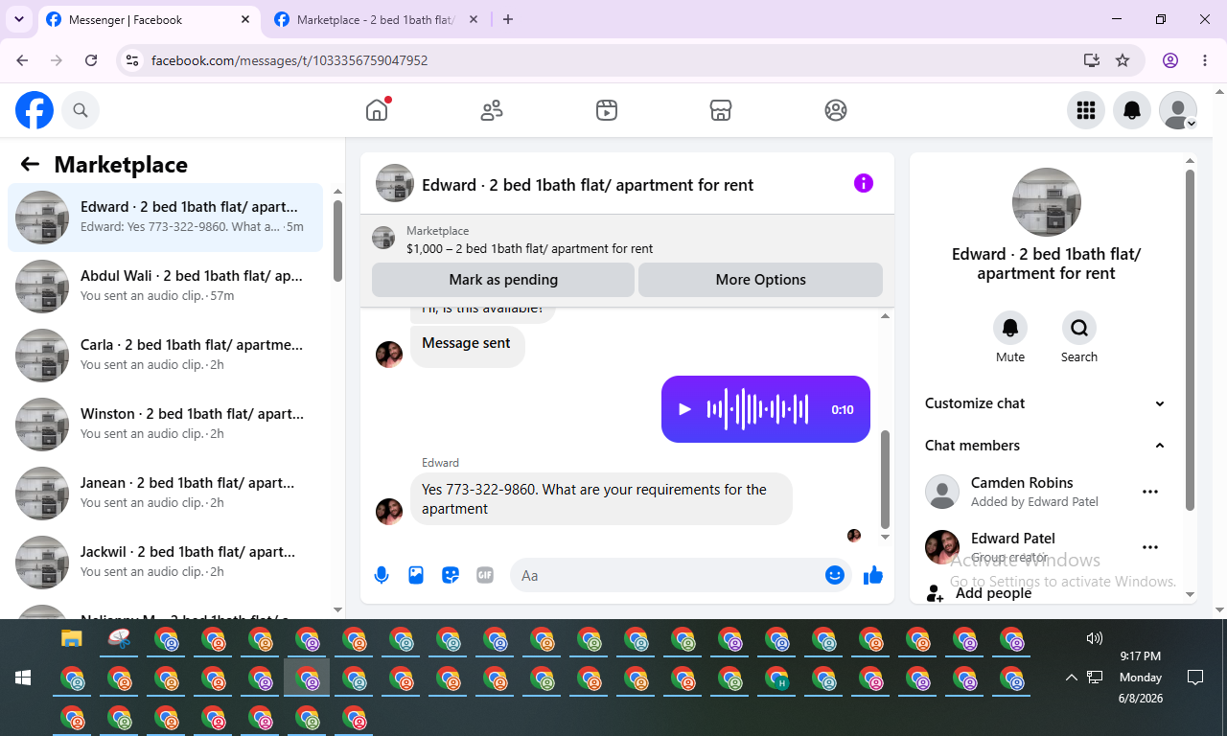Open the Jackwil conversation
The width and height of the screenshot is (1227, 736).
click(x=165, y=563)
